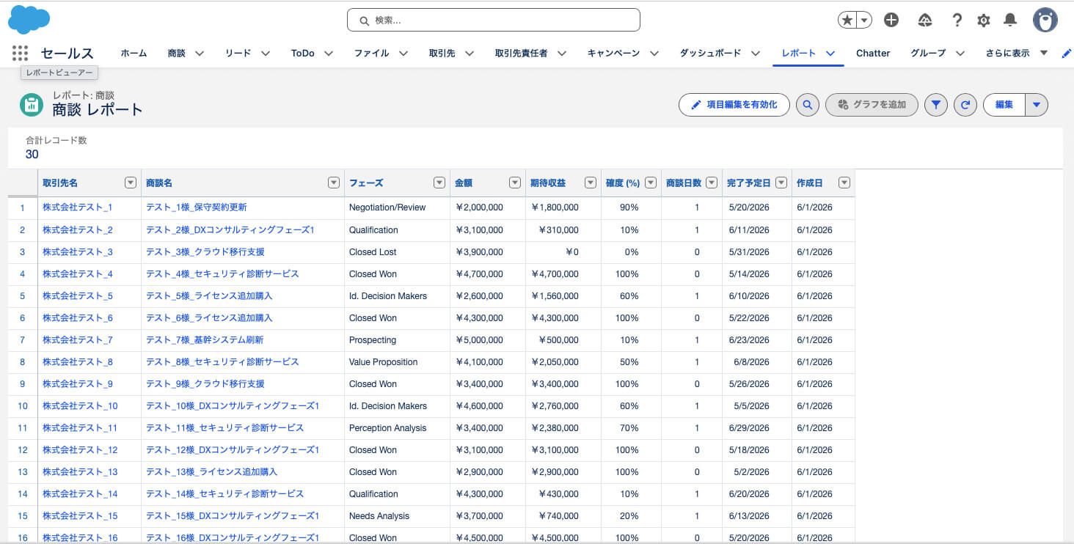The image size is (1074, 544).
Task: Open the 取引先責任者 tab
Action: click(522, 53)
